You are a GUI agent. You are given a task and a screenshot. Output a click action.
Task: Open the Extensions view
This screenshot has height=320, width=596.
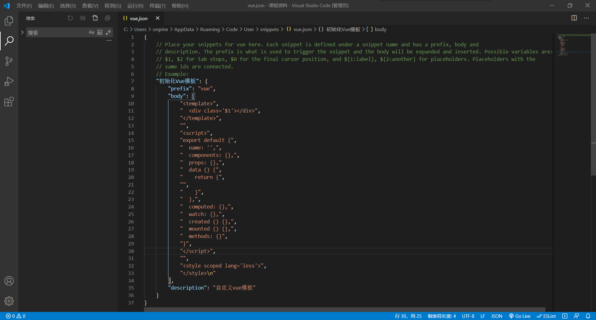coord(9,102)
